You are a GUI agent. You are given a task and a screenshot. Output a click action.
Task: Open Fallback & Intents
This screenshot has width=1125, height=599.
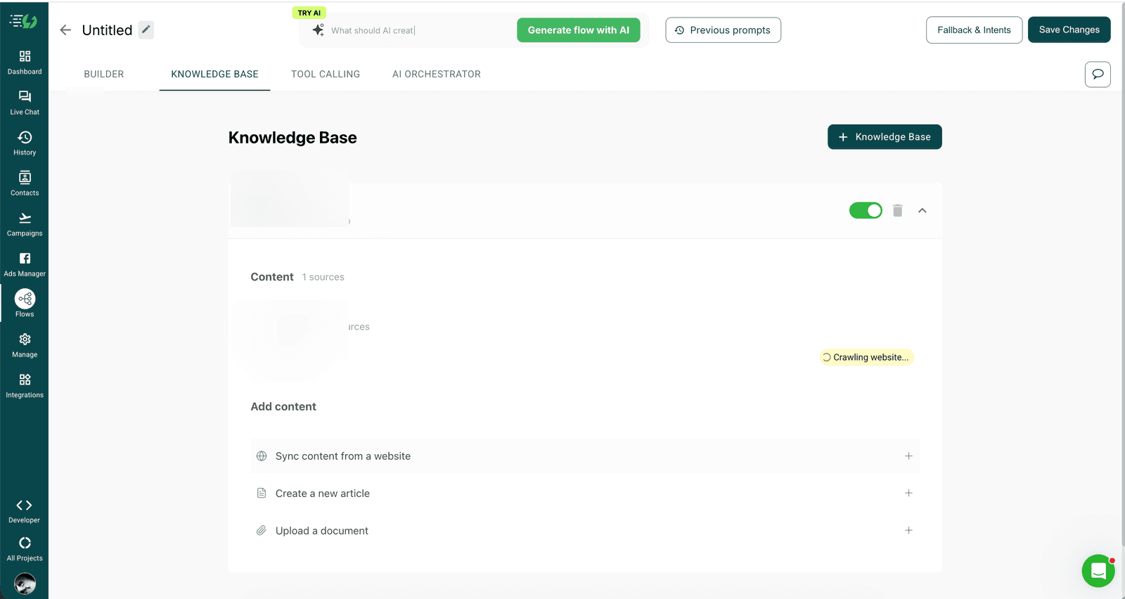(974, 30)
